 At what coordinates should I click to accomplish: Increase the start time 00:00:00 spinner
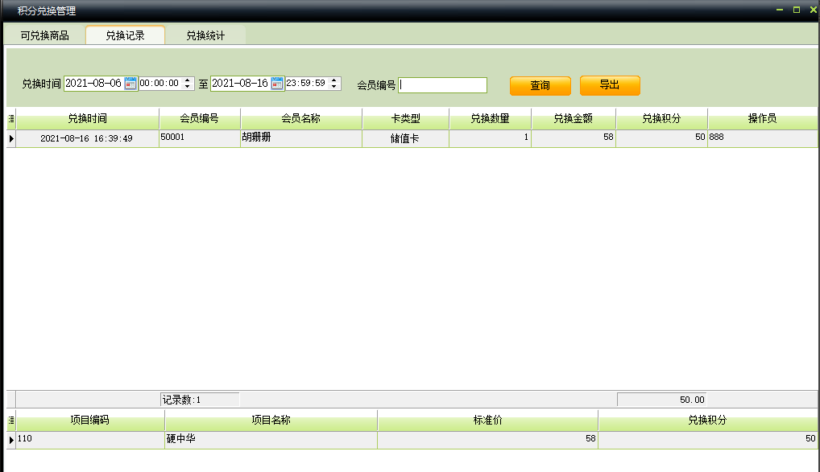[188, 80]
